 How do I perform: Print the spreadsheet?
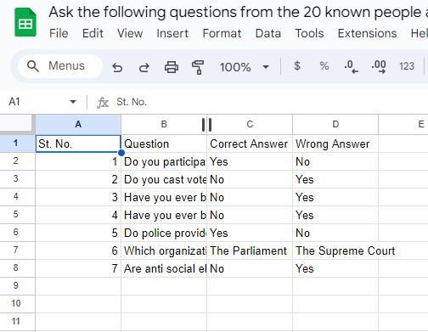(172, 67)
